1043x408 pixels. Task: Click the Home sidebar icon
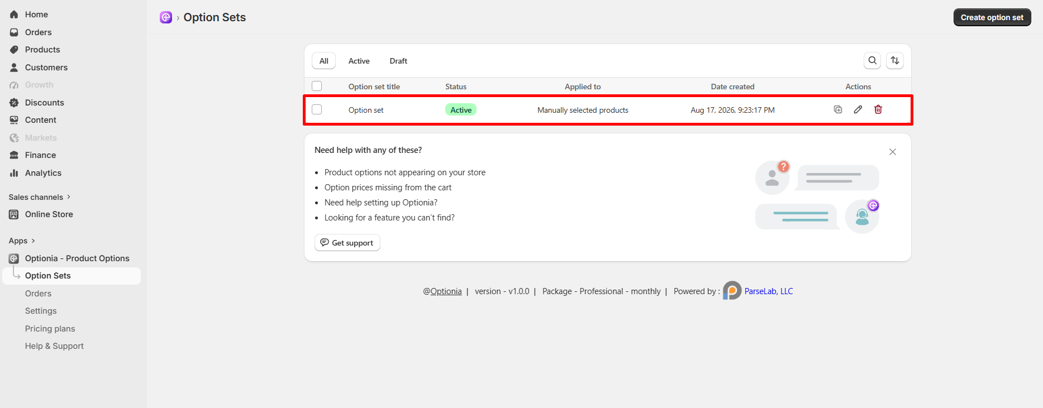point(14,15)
